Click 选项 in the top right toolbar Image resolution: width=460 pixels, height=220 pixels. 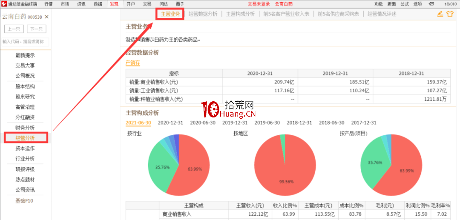tap(417, 4)
